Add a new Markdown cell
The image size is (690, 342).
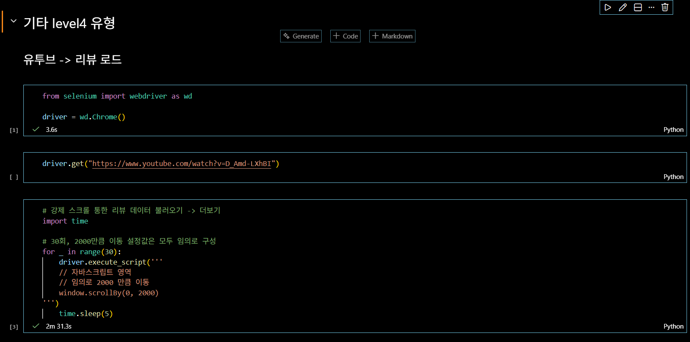point(392,36)
